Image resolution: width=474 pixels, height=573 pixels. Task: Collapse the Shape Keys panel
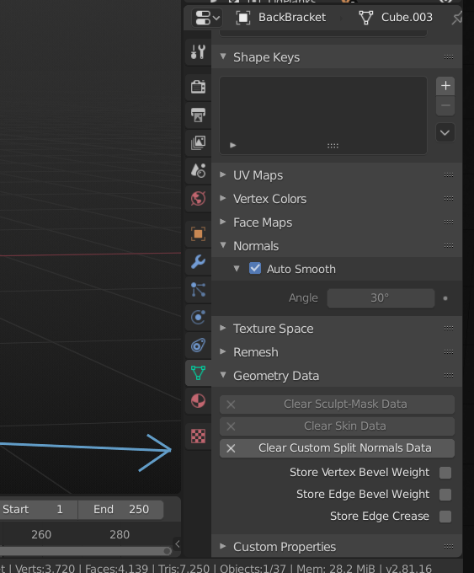223,56
